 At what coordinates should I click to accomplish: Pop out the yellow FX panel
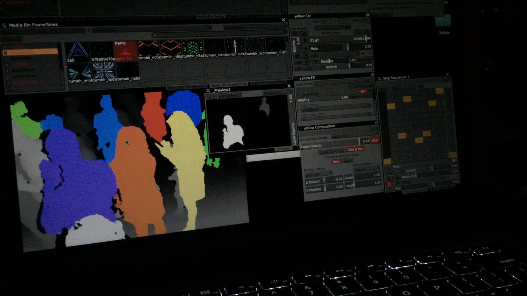click(372, 75)
